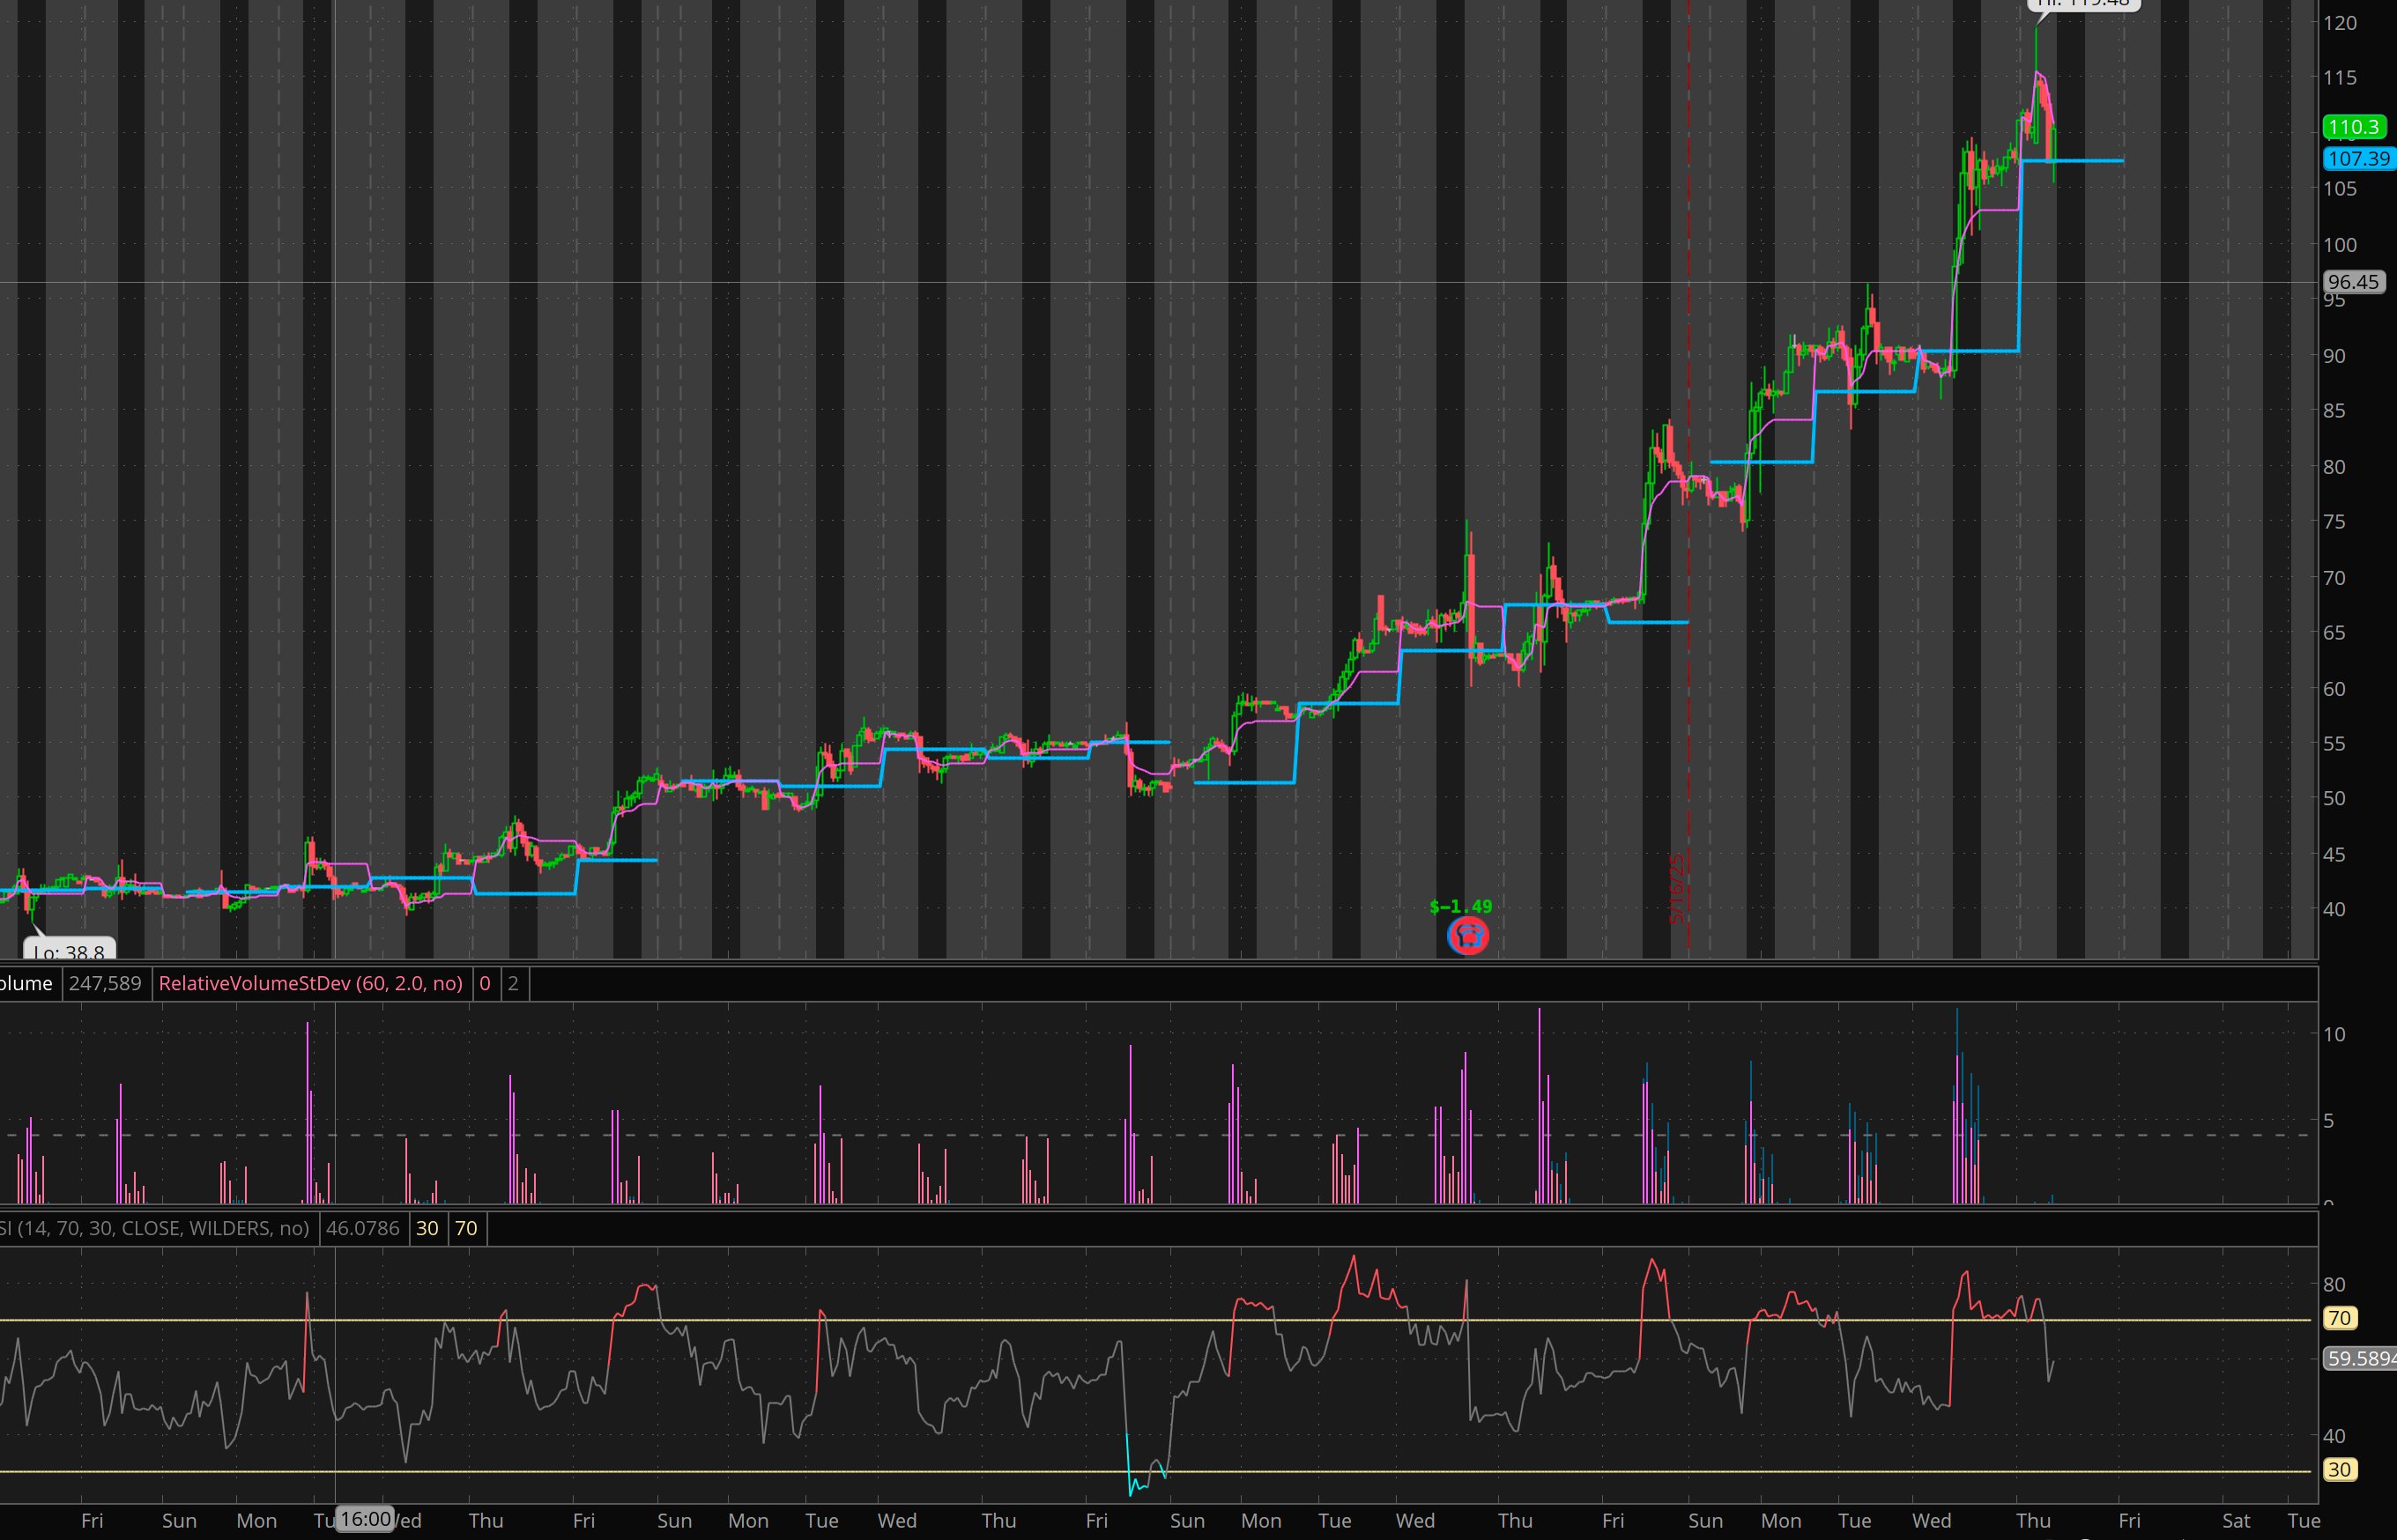Click the RelativeVolumeStDev study label

(x=310, y=983)
